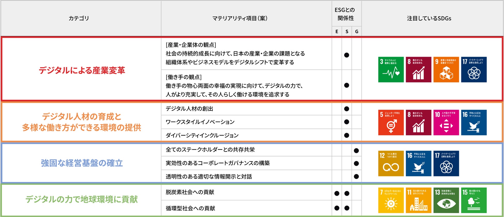The height and width of the screenshot is (217, 504).
Task: Select the SDG 15 life on land icon
Action: pyautogui.click(x=474, y=200)
